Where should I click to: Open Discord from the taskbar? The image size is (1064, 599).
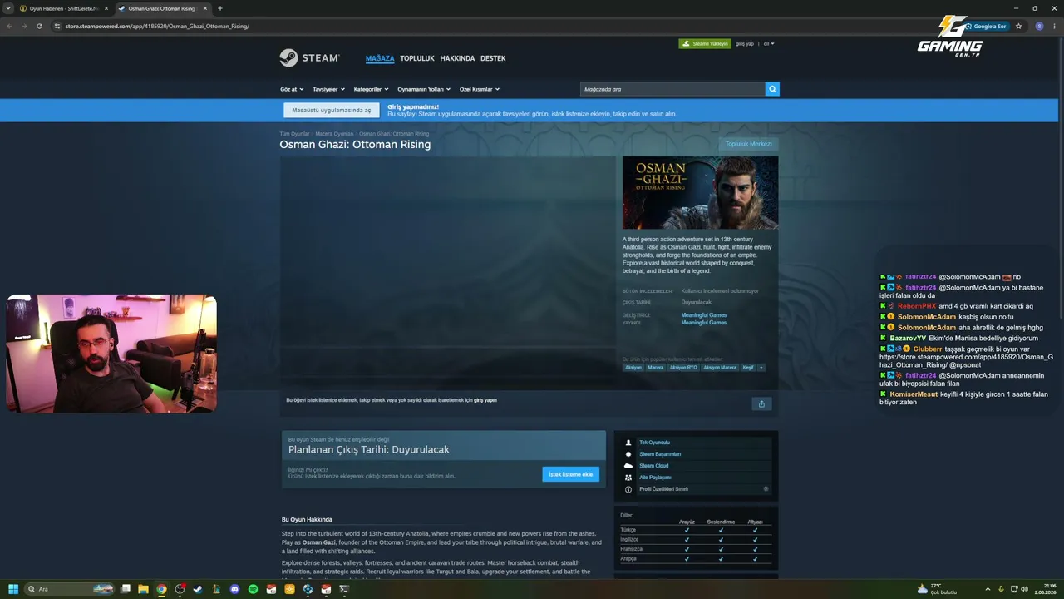[234, 589]
